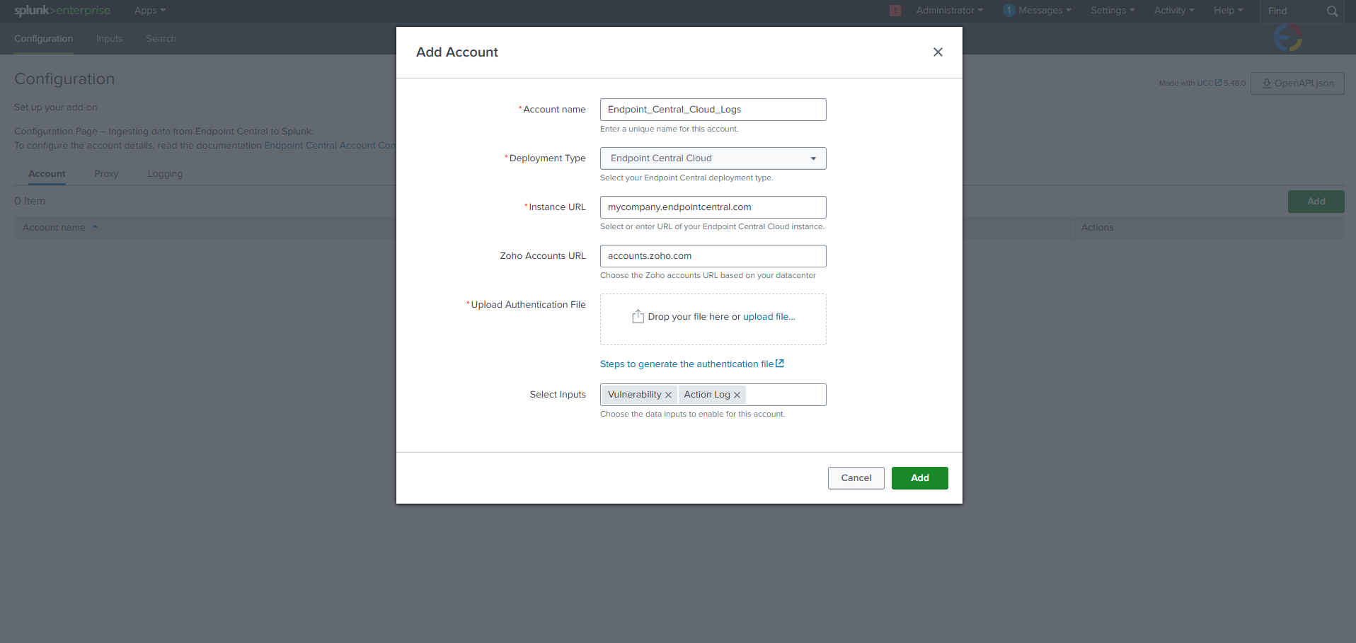This screenshot has width=1356, height=643.
Task: Click the red alert icon beside Administrator
Action: point(895,11)
